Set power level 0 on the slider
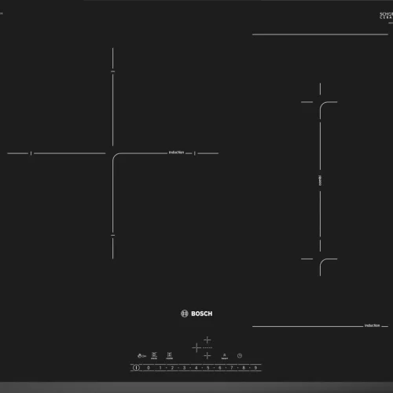The height and width of the screenshot is (393, 393). click(x=149, y=368)
